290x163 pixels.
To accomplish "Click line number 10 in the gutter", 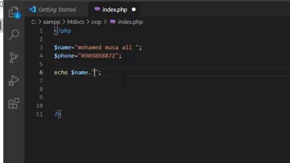I will tap(39, 105).
